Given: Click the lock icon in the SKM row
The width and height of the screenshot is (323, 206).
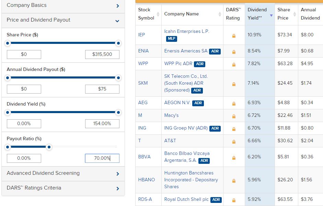Looking at the screenshot, I should tap(234, 84).
